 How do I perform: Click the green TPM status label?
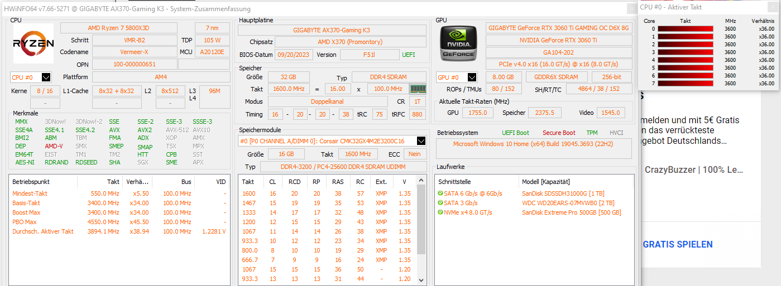tap(592, 133)
